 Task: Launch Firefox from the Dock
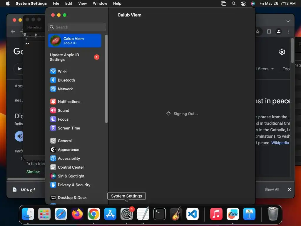(x=77, y=214)
